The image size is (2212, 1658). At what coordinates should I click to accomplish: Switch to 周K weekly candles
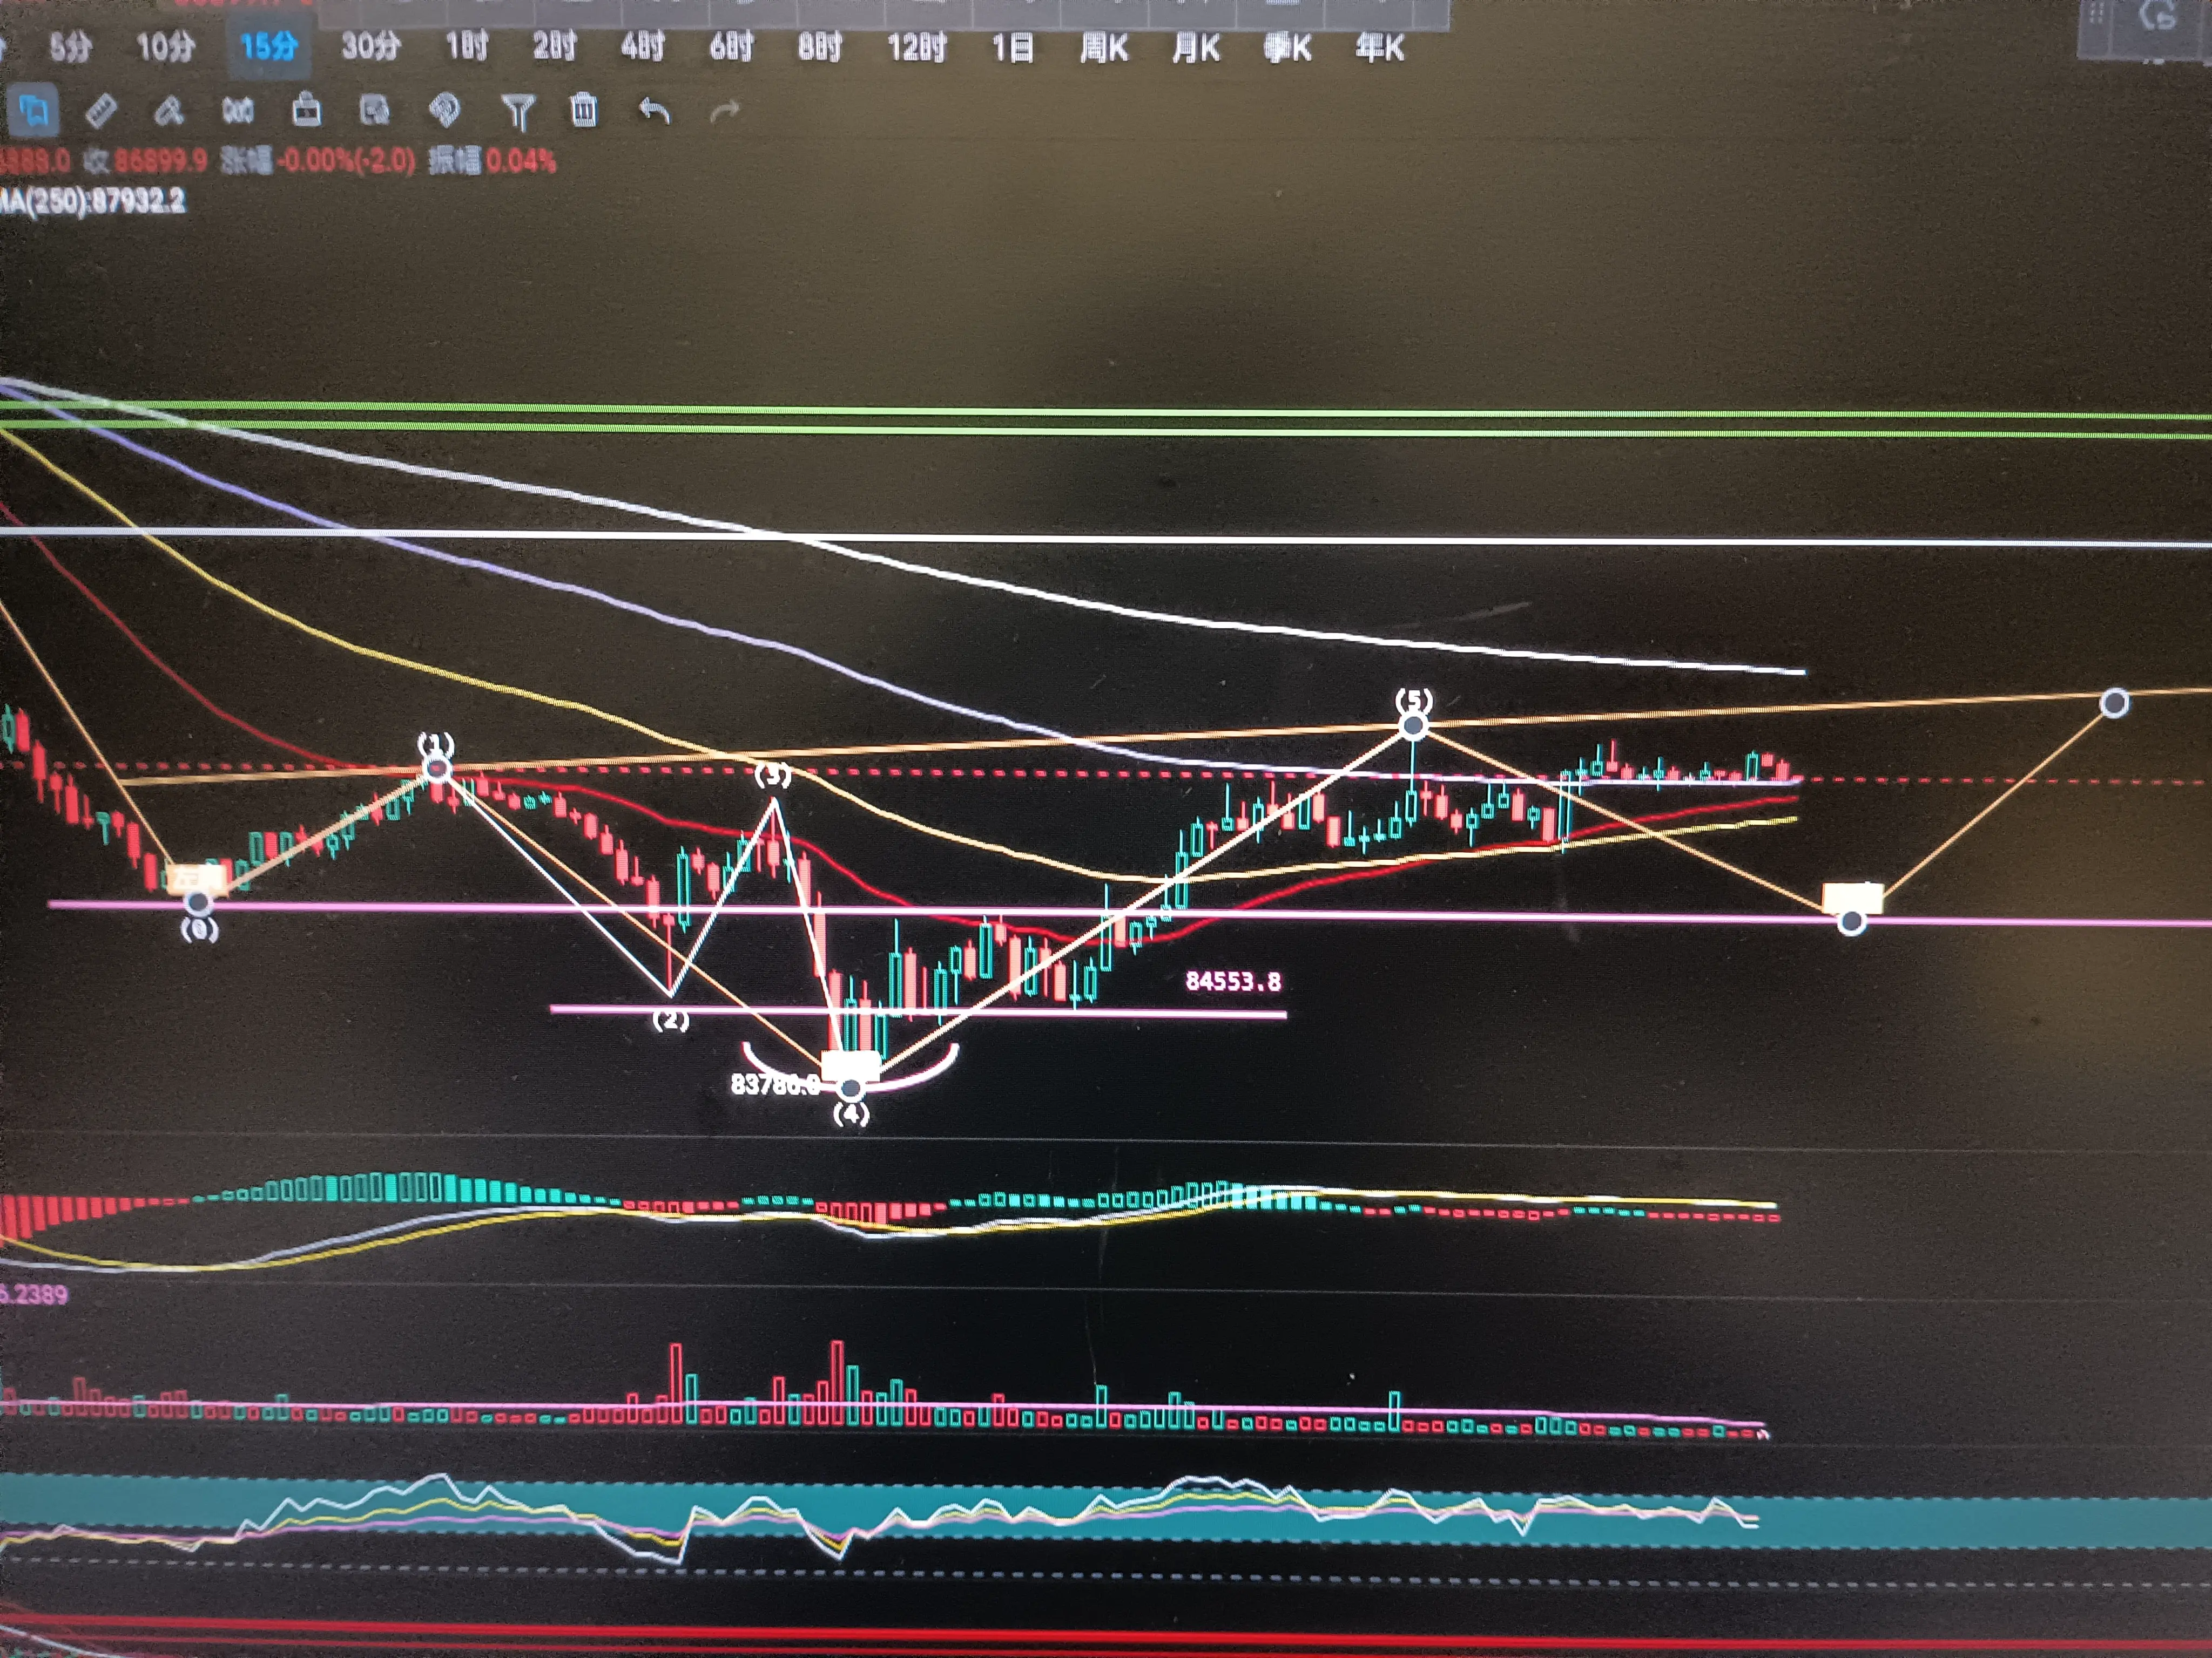pyautogui.click(x=1104, y=48)
